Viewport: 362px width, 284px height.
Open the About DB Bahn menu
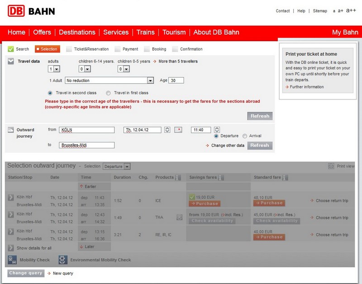coord(216,32)
